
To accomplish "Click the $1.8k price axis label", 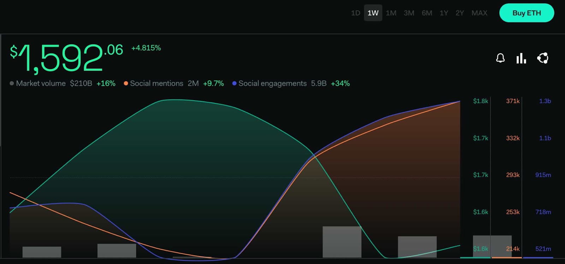I will click(x=481, y=101).
